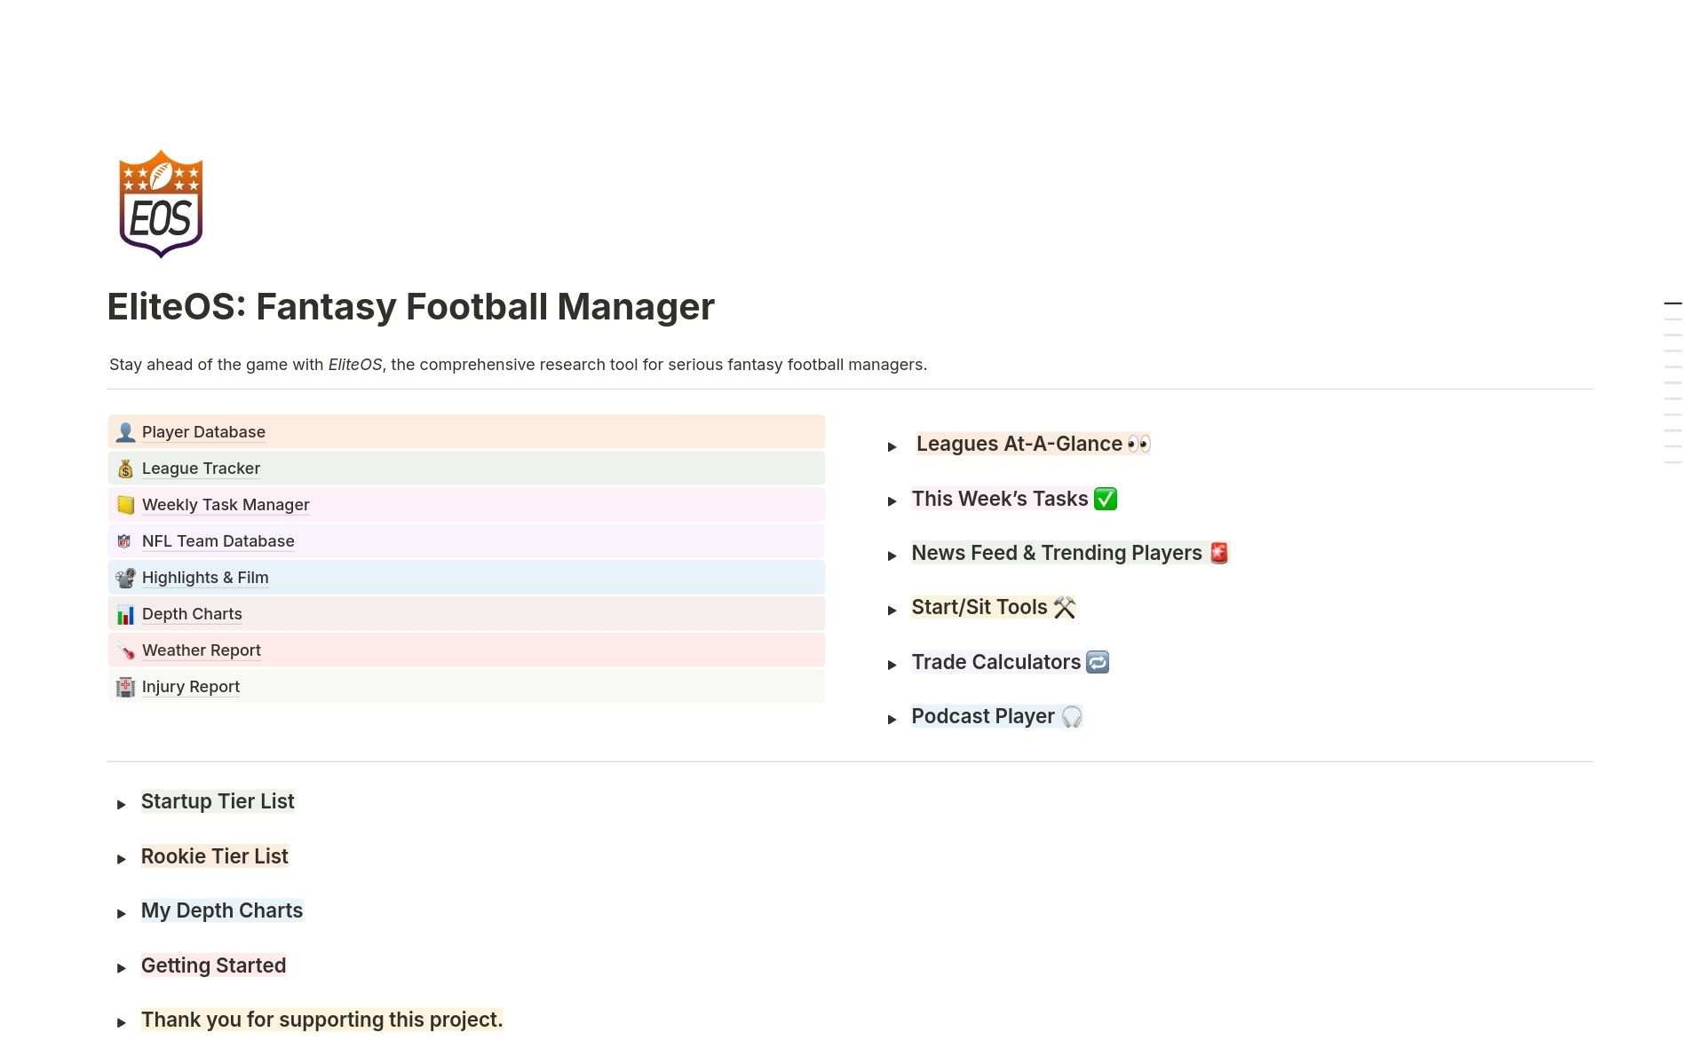Click the thermometer icon beside Weather Report
This screenshot has height=1064, width=1705.
tap(125, 650)
